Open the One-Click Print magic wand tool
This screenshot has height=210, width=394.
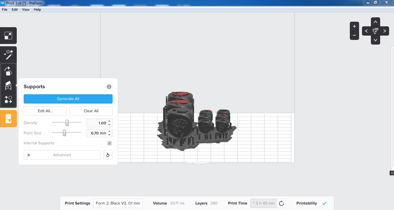[x=8, y=54]
